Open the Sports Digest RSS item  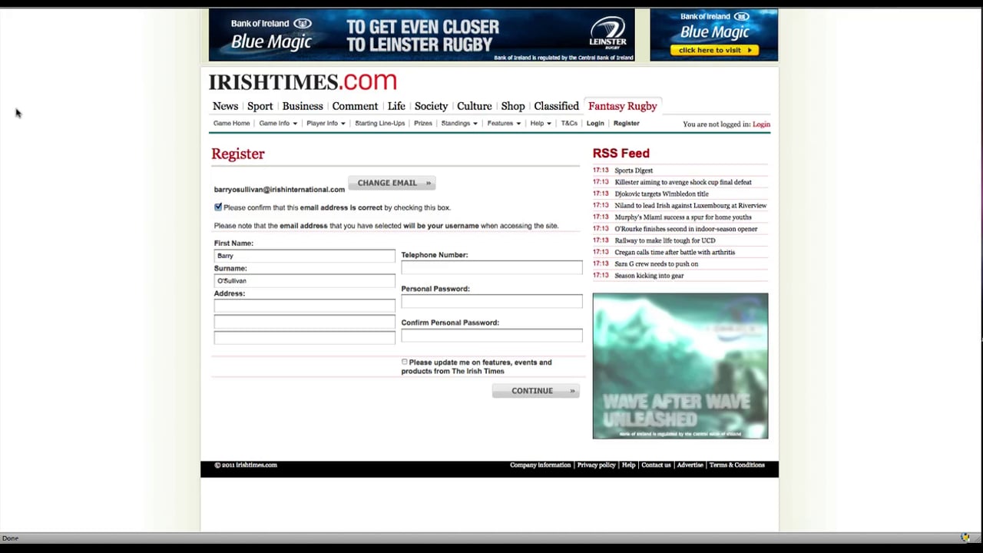point(634,171)
